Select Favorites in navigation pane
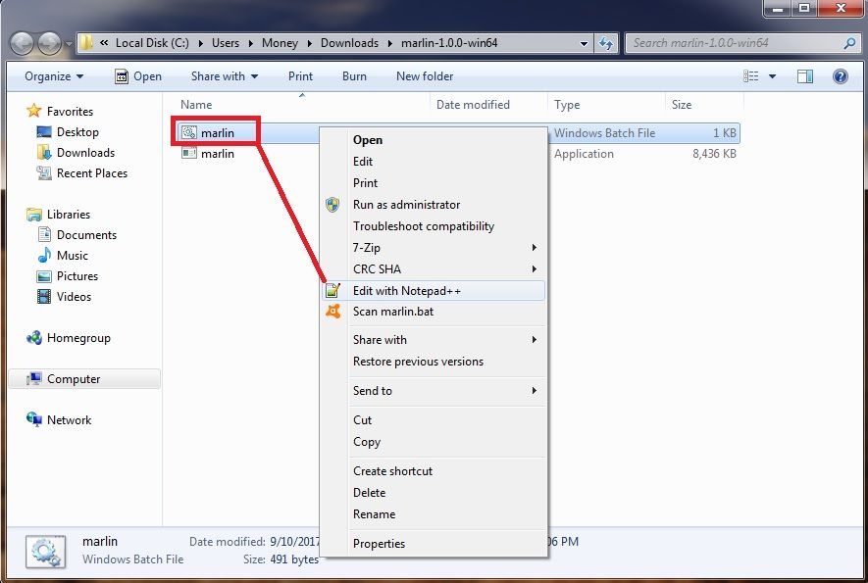This screenshot has height=583, width=868. 60,111
